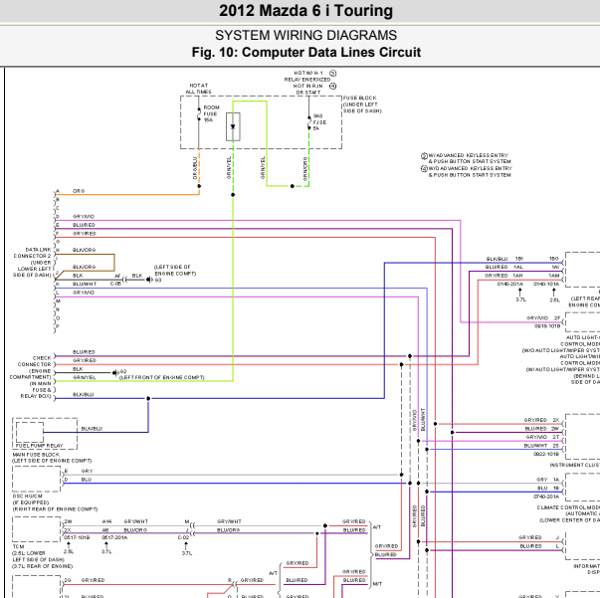Click the 'C-05' connector label
This screenshot has width=600, height=598.
tap(115, 284)
